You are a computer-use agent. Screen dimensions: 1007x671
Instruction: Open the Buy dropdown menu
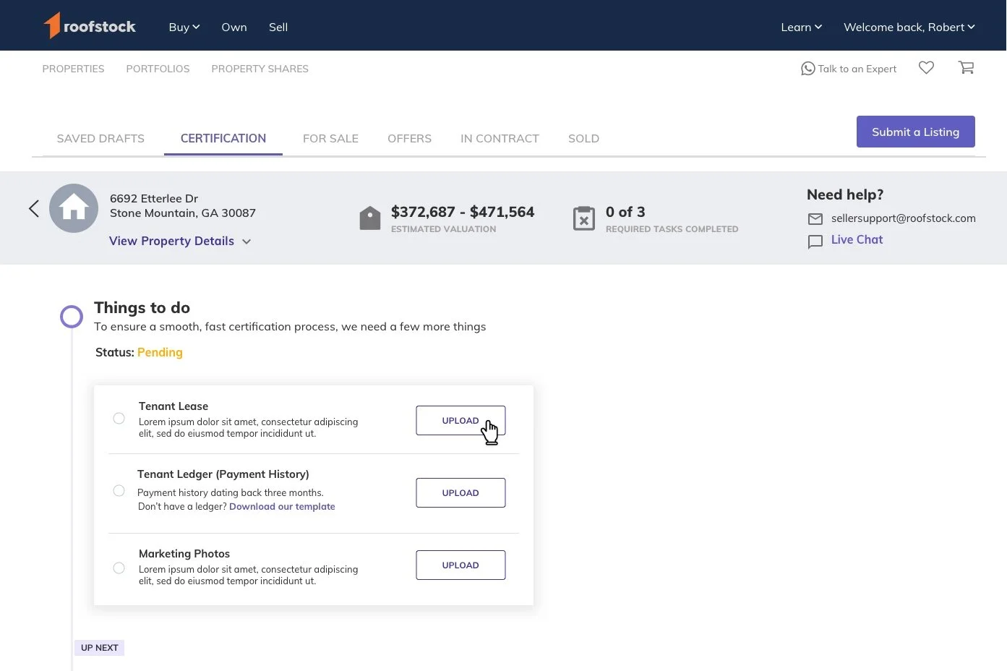pyautogui.click(x=184, y=27)
